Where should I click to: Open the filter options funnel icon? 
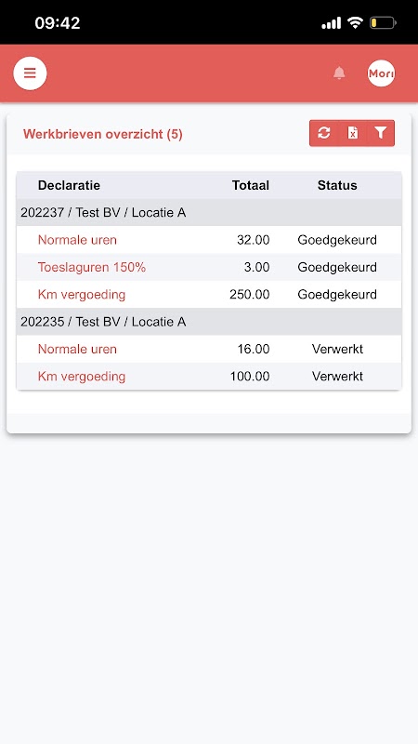(x=380, y=133)
